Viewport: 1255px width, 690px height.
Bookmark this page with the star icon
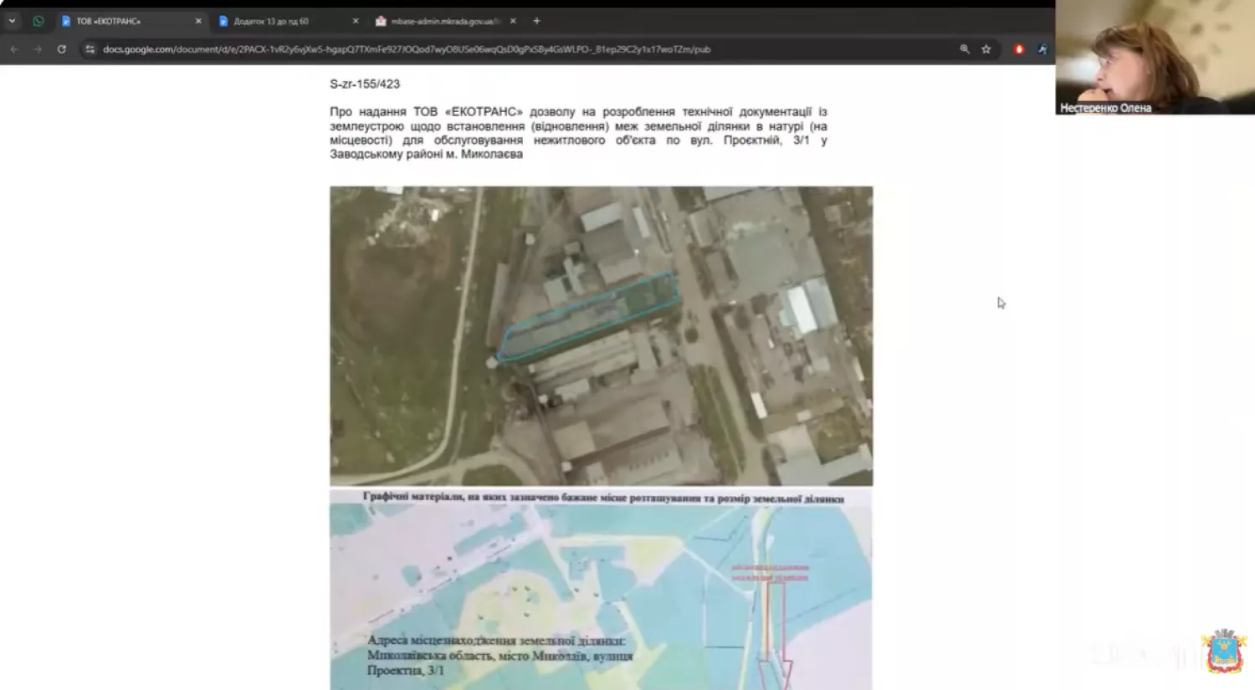(x=986, y=49)
